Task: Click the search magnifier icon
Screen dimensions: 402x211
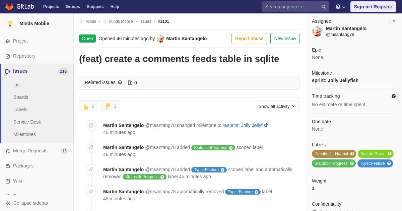Action: 324,7
